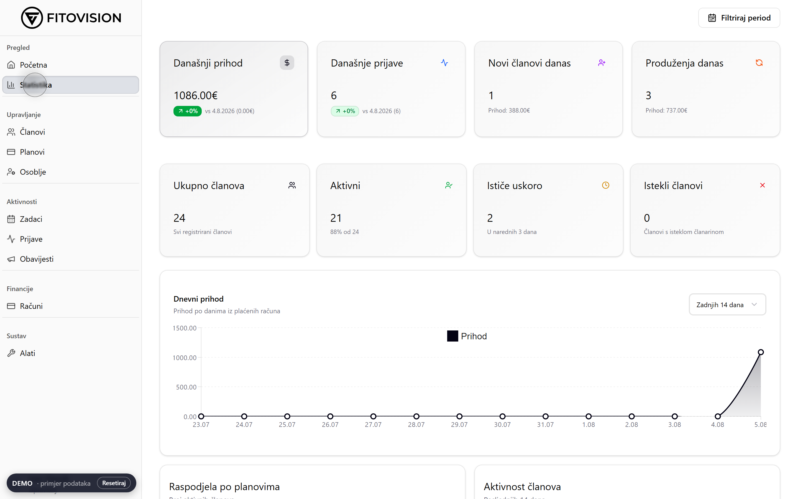798x499 pixels.
Task: Click the +0% badge under 1086.00€
Action: click(188, 111)
